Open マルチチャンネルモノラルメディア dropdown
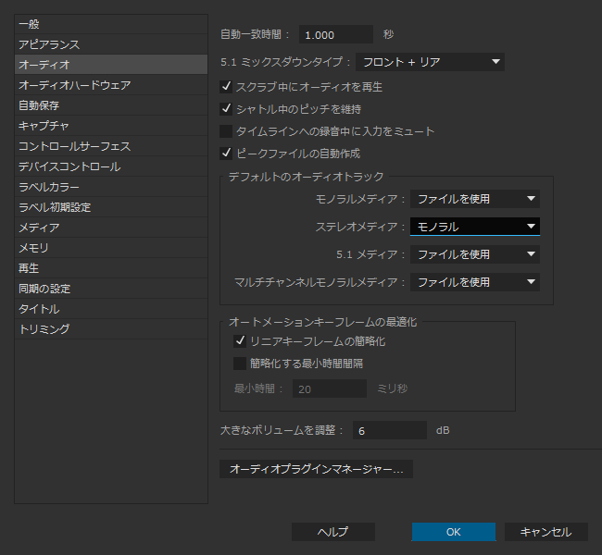The width and height of the screenshot is (602, 555). [475, 282]
